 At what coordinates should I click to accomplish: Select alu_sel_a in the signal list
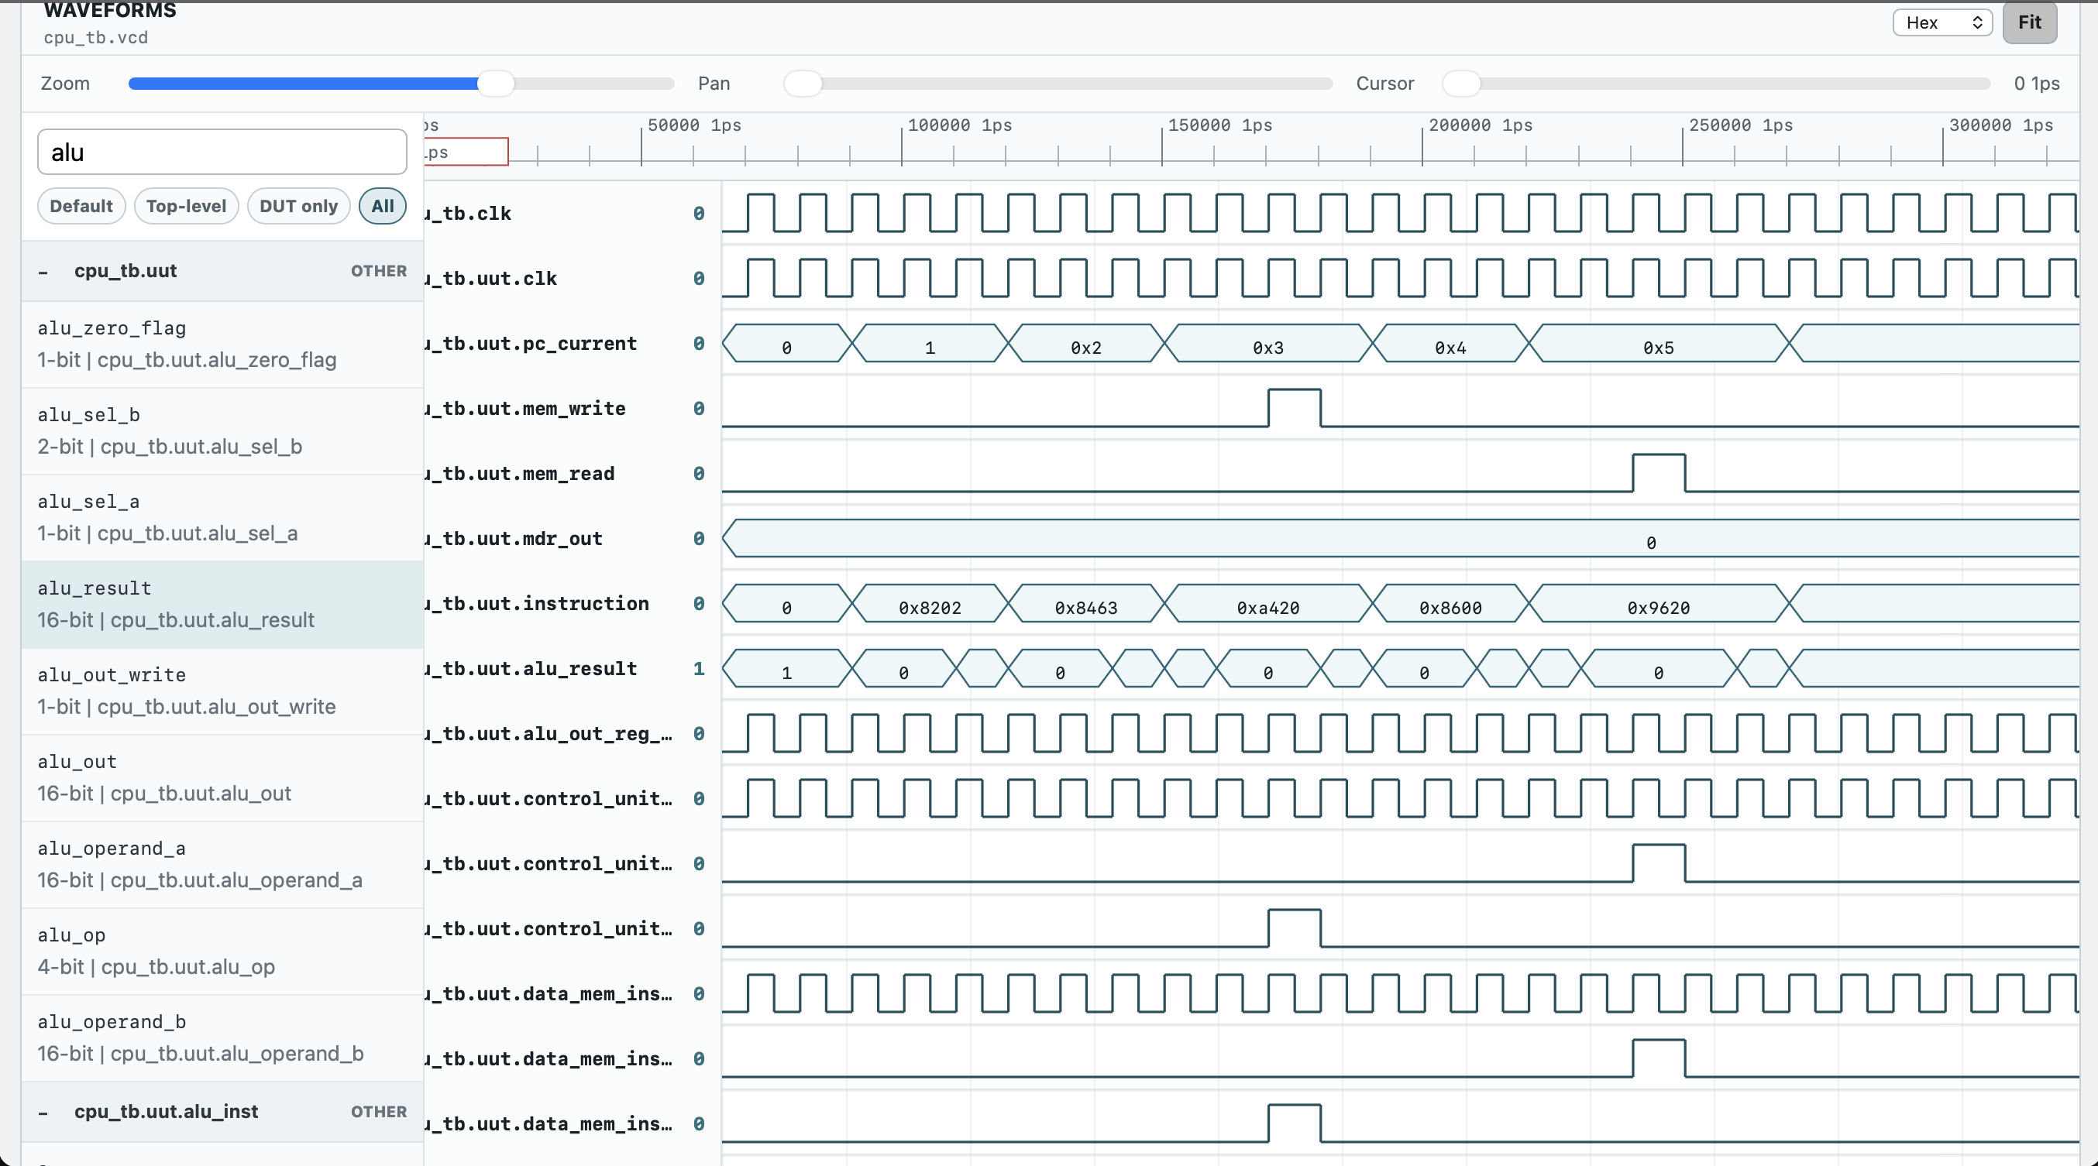point(222,517)
